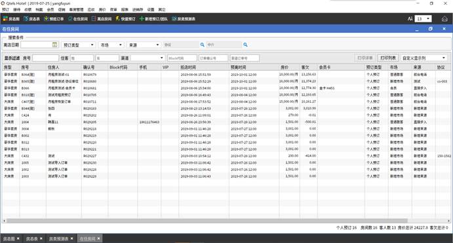
Task: Open the 会员 menu
Action: coord(50,10)
